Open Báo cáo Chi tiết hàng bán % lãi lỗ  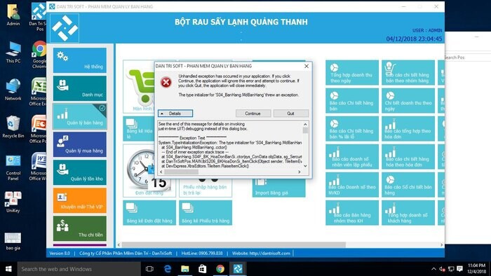click(352, 129)
